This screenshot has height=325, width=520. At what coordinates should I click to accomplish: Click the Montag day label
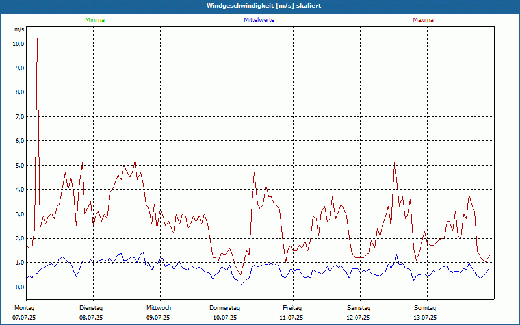tap(24, 308)
